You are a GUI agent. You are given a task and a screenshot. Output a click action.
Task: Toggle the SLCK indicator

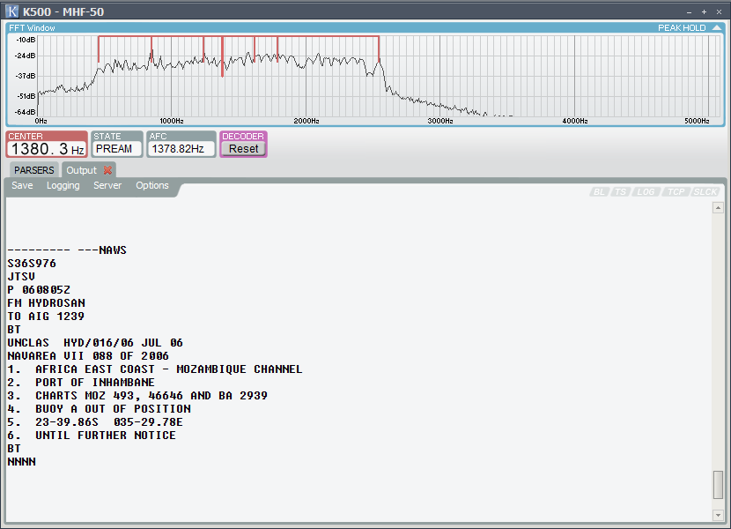(x=705, y=192)
